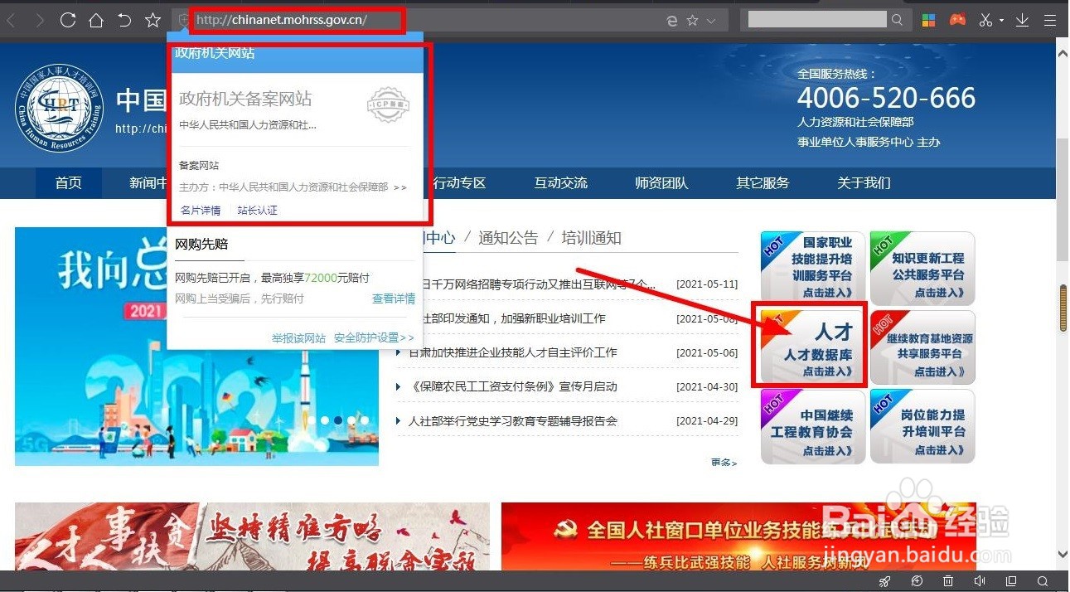Image resolution: width=1070 pixels, height=592 pixels.
Task: Open the 互动交流 menu item
Action: point(561,183)
